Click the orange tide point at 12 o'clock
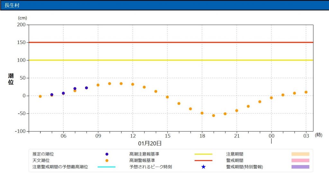 click(133, 84)
